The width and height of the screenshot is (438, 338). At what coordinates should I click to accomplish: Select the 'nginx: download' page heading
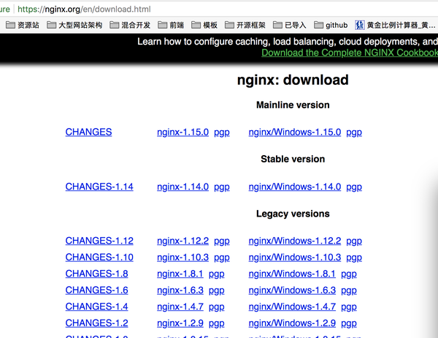pyautogui.click(x=293, y=80)
